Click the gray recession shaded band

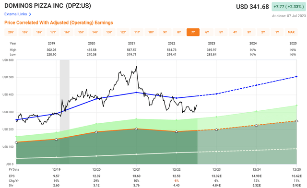(65, 112)
